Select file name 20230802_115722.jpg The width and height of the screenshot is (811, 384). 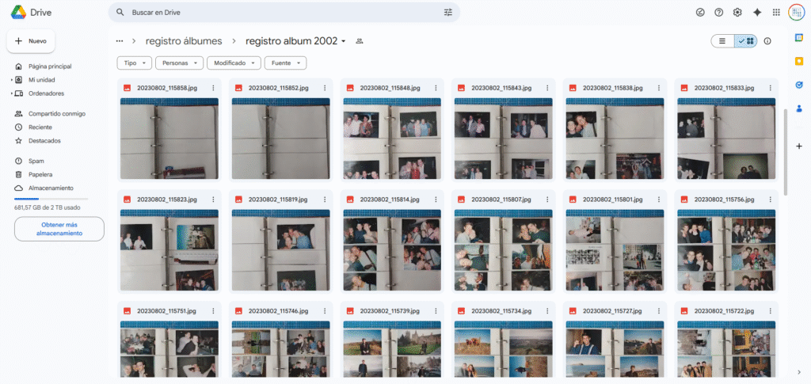pyautogui.click(x=724, y=310)
